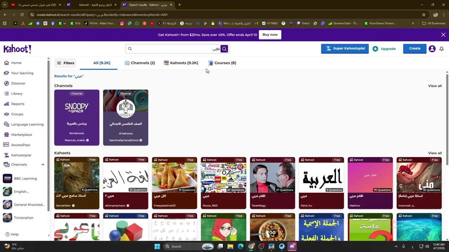Open the kahoot by Fahd_hu
The width and height of the screenshot is (449, 252).
(321, 183)
